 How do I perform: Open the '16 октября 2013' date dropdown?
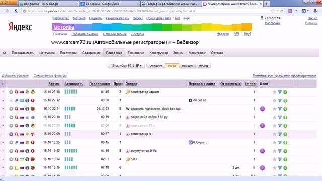(x=126, y=66)
